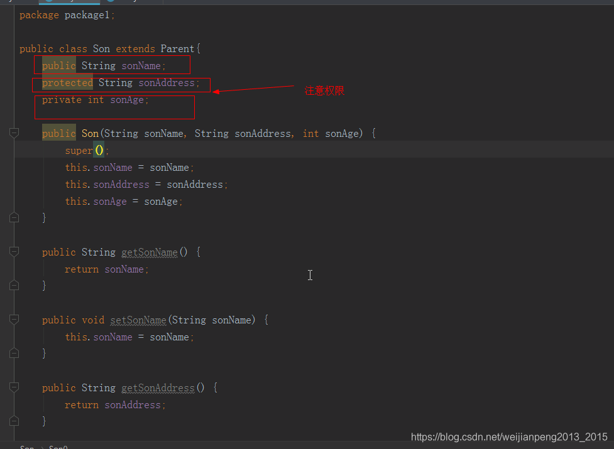Click the 'public' keyword before String sonName field

point(58,66)
